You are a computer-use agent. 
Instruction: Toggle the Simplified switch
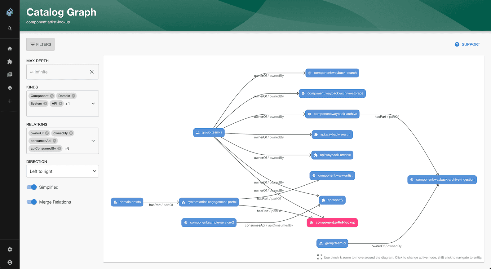pos(32,187)
